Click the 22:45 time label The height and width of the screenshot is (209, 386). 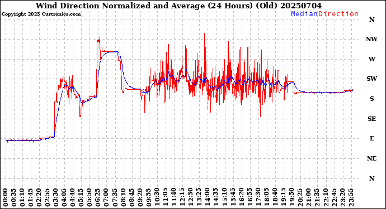334,198
